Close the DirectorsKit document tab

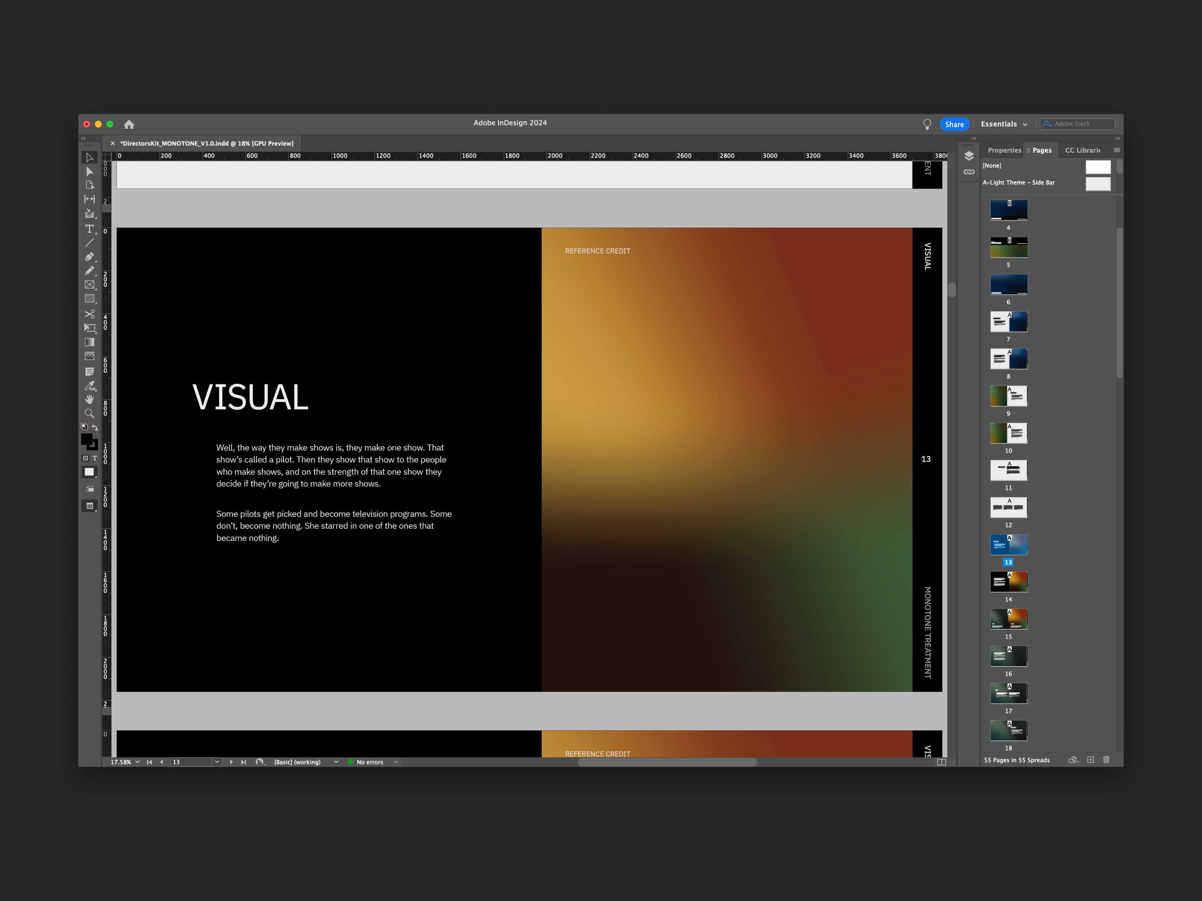coord(112,143)
